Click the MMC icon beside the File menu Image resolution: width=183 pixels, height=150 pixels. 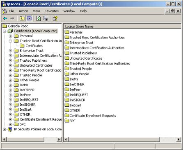pyautogui.click(x=5, y=11)
